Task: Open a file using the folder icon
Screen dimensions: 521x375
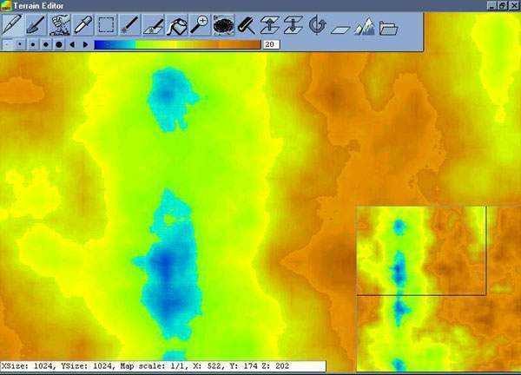Action: point(387,24)
